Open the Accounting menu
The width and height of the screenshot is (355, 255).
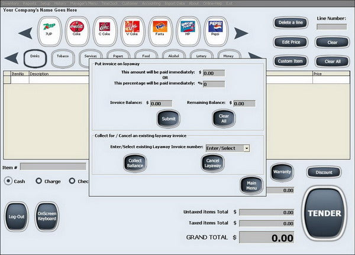pyautogui.click(x=151, y=4)
